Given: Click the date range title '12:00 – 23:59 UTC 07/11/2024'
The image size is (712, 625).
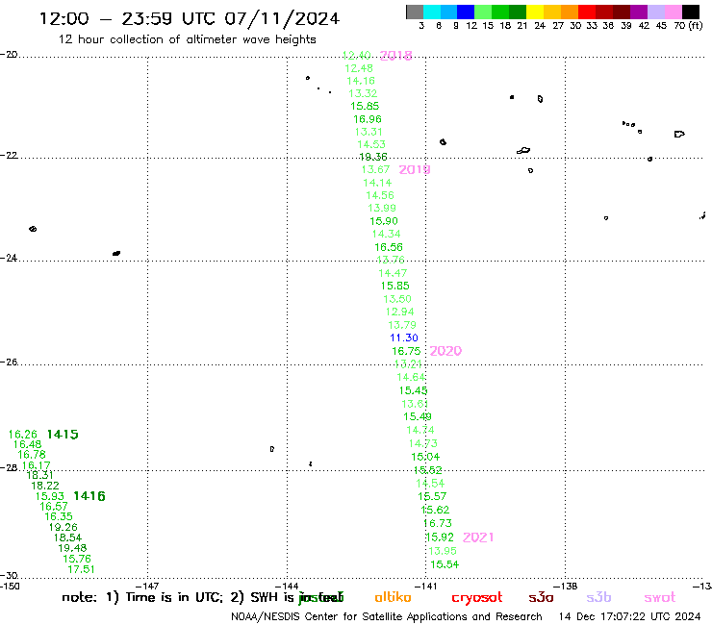Looking at the screenshot, I should pos(190,18).
